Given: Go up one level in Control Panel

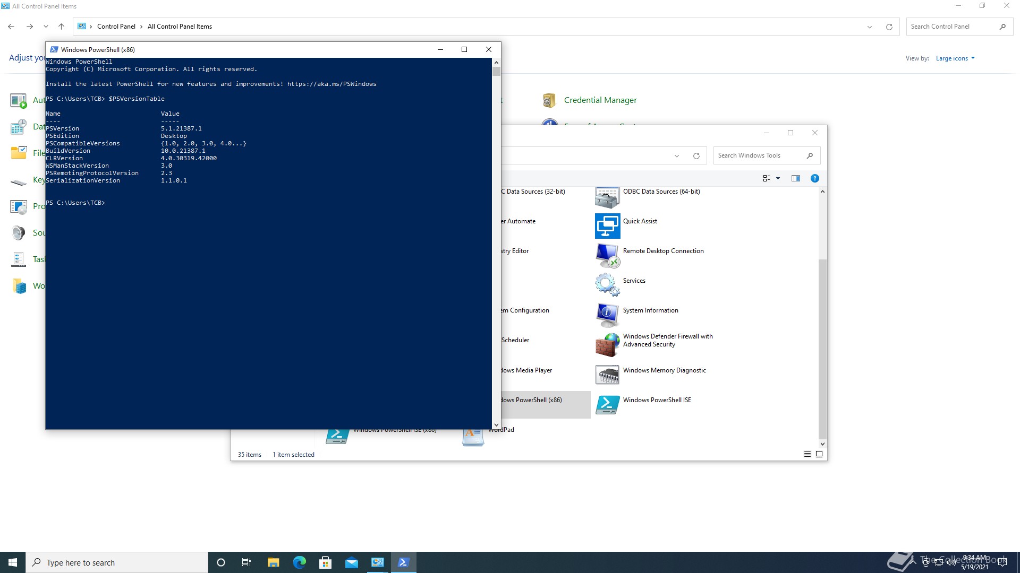Looking at the screenshot, I should (x=61, y=27).
